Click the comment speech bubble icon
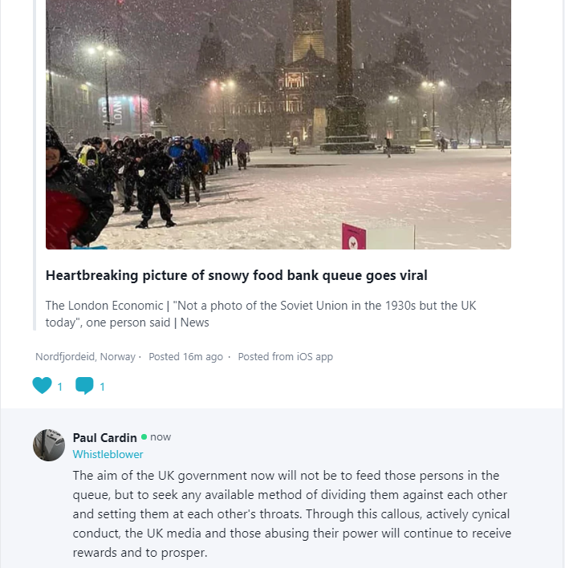Image resolution: width=565 pixels, height=568 pixels. point(84,386)
